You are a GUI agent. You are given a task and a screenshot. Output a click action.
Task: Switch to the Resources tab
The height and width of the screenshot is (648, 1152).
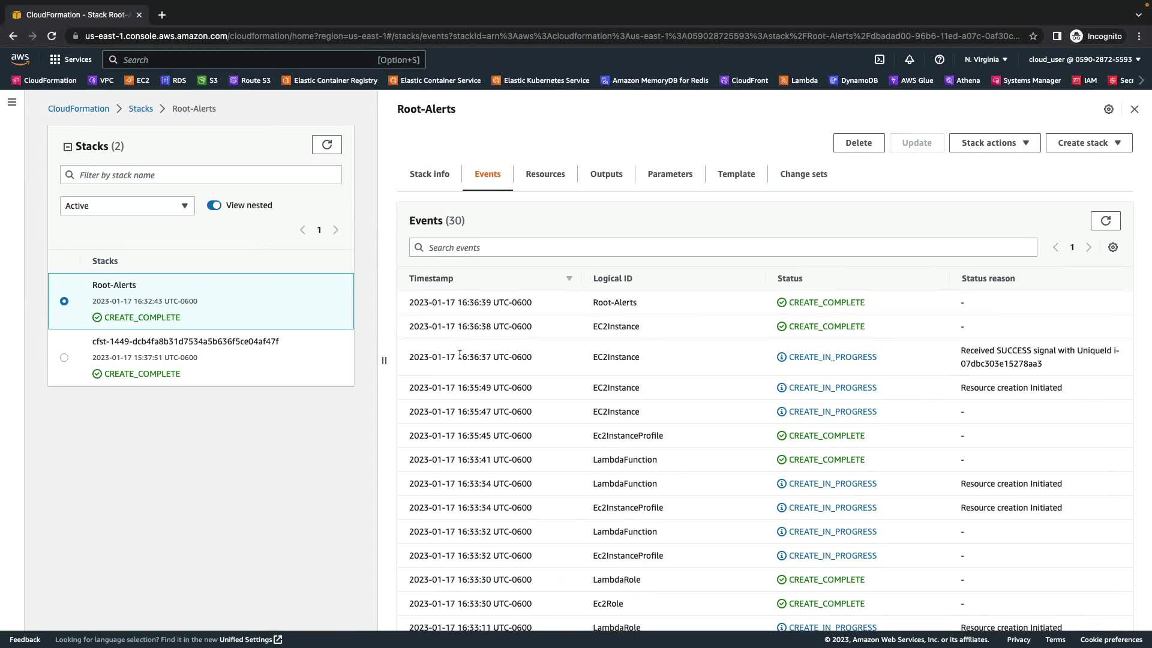[x=545, y=174]
